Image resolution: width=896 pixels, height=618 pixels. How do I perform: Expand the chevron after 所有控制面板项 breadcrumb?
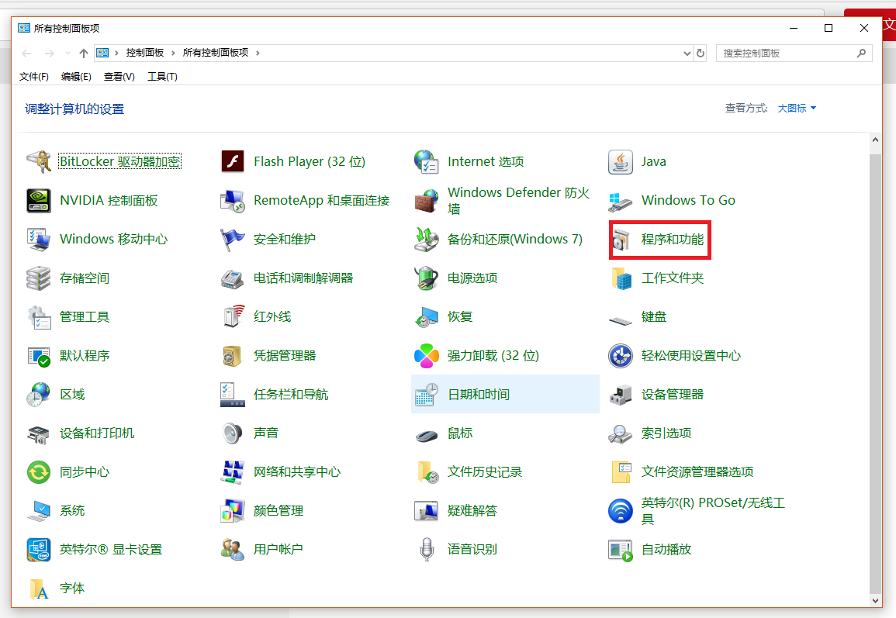click(258, 54)
